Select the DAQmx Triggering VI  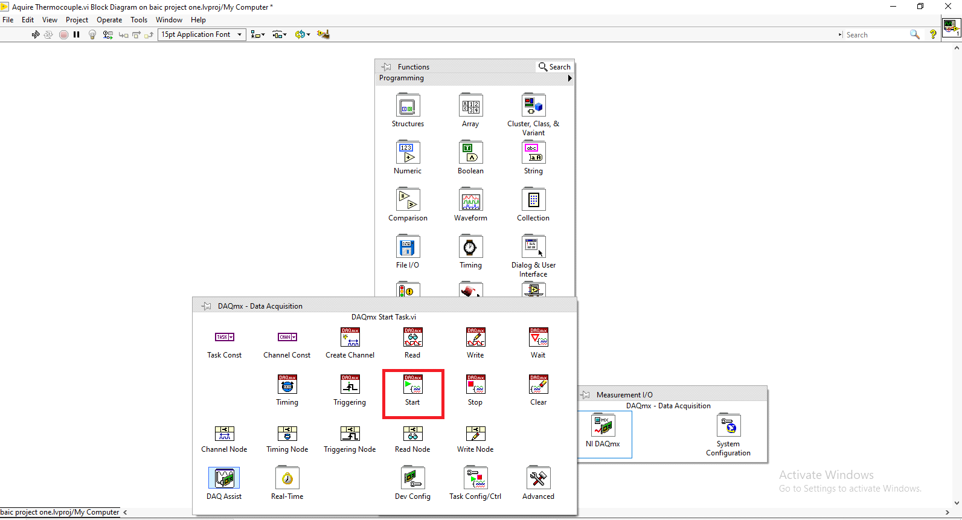[x=350, y=384]
